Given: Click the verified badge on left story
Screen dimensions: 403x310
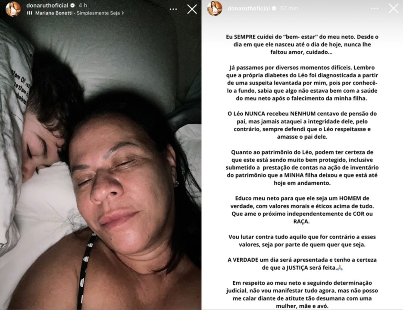Looking at the screenshot, I should 72,6.
